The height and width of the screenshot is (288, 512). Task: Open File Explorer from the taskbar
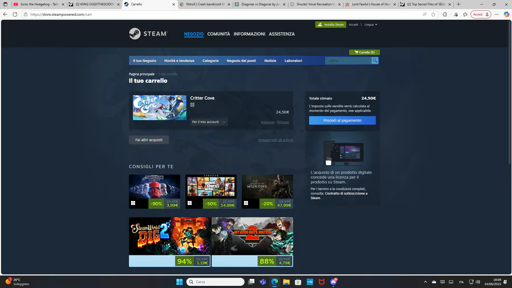click(x=286, y=282)
